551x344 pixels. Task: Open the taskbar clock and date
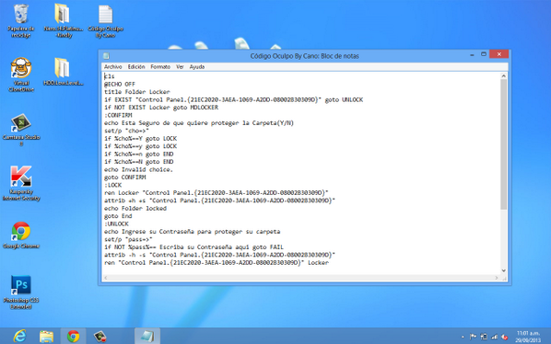pos(528,337)
